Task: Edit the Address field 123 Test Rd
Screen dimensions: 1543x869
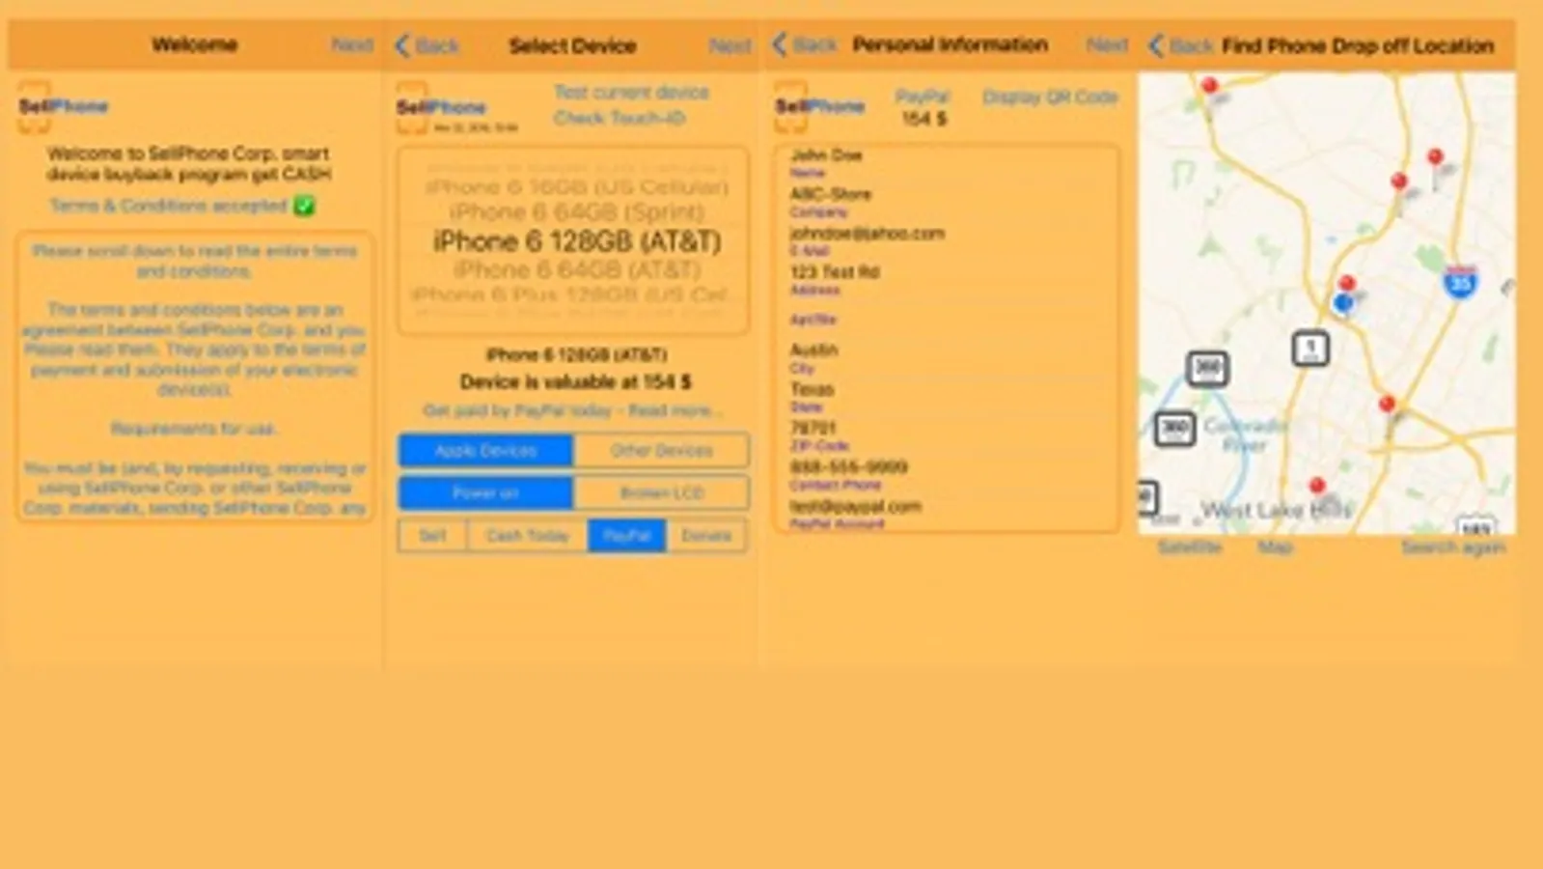Action: tap(946, 279)
